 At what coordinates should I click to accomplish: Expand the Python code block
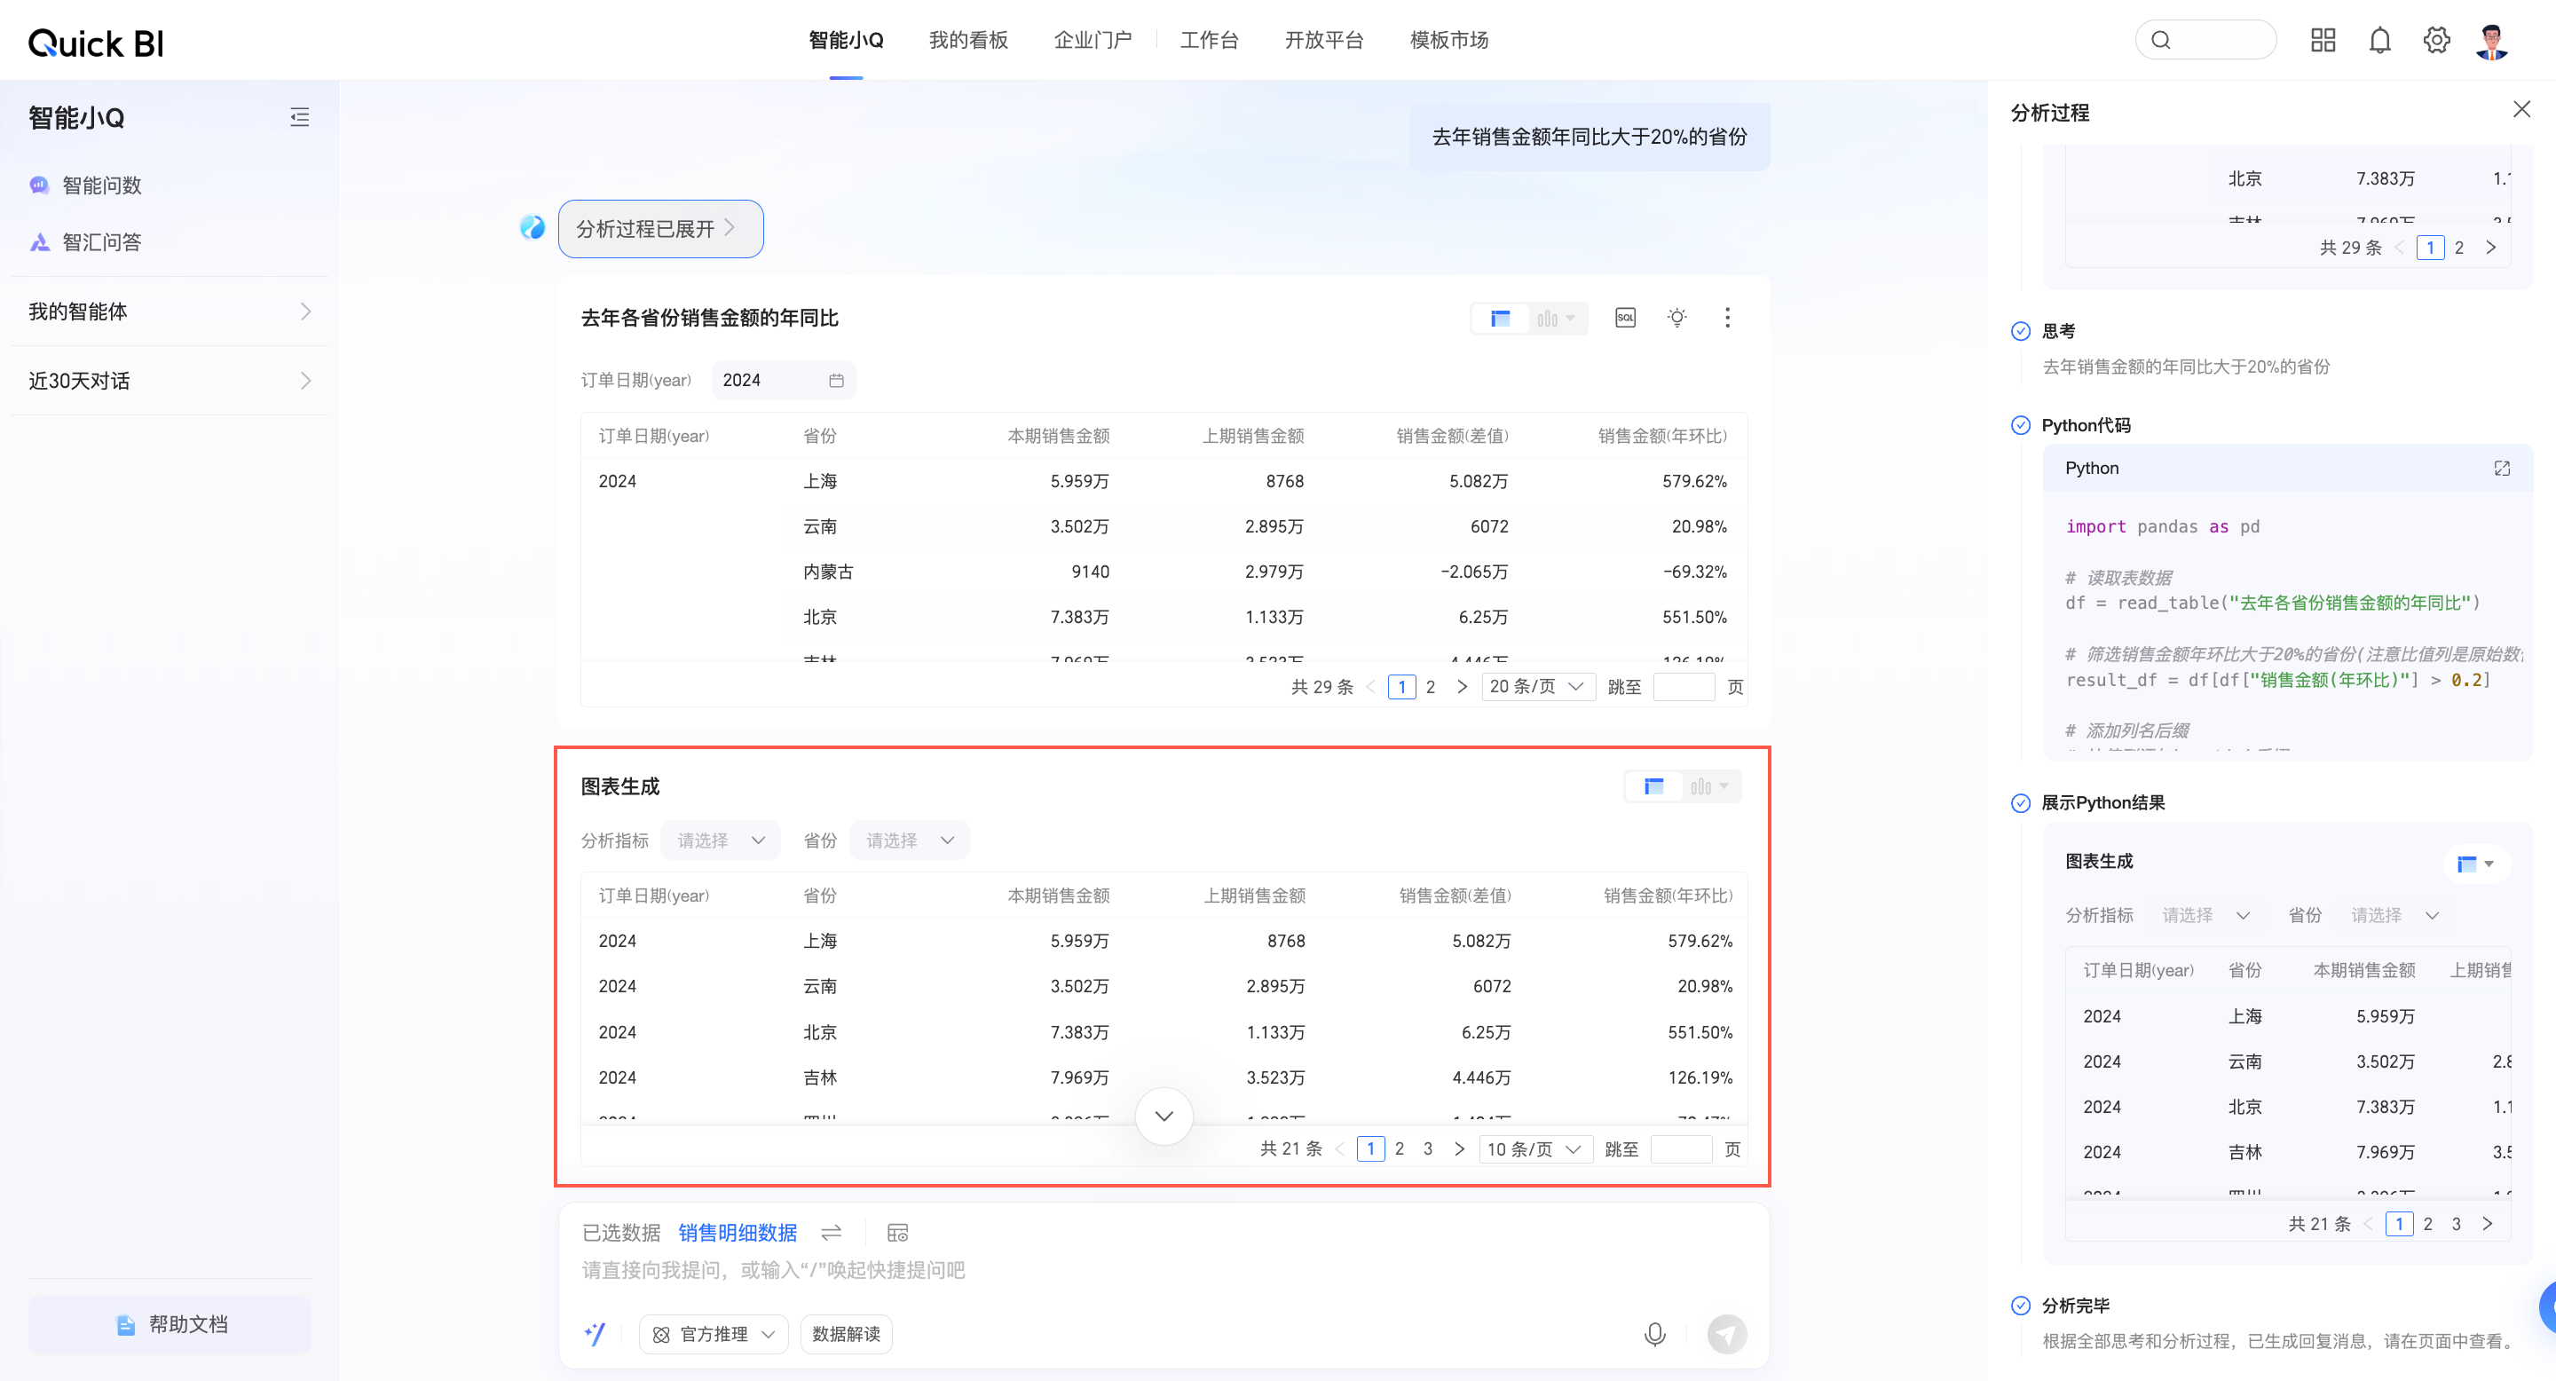point(2502,469)
